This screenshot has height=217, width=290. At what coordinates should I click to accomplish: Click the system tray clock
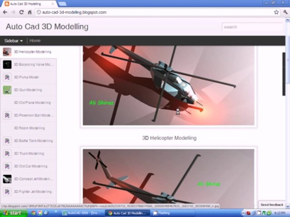click(279, 213)
